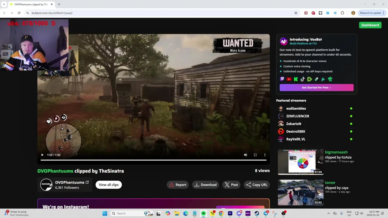
Task: Open Discord from the taskbar
Action: (x=239, y=213)
